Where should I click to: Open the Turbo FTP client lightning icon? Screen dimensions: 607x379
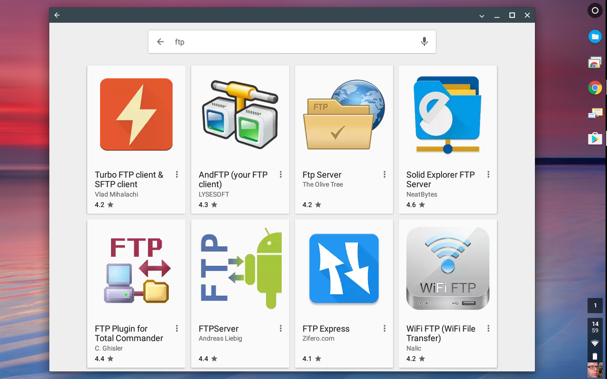[x=136, y=114]
